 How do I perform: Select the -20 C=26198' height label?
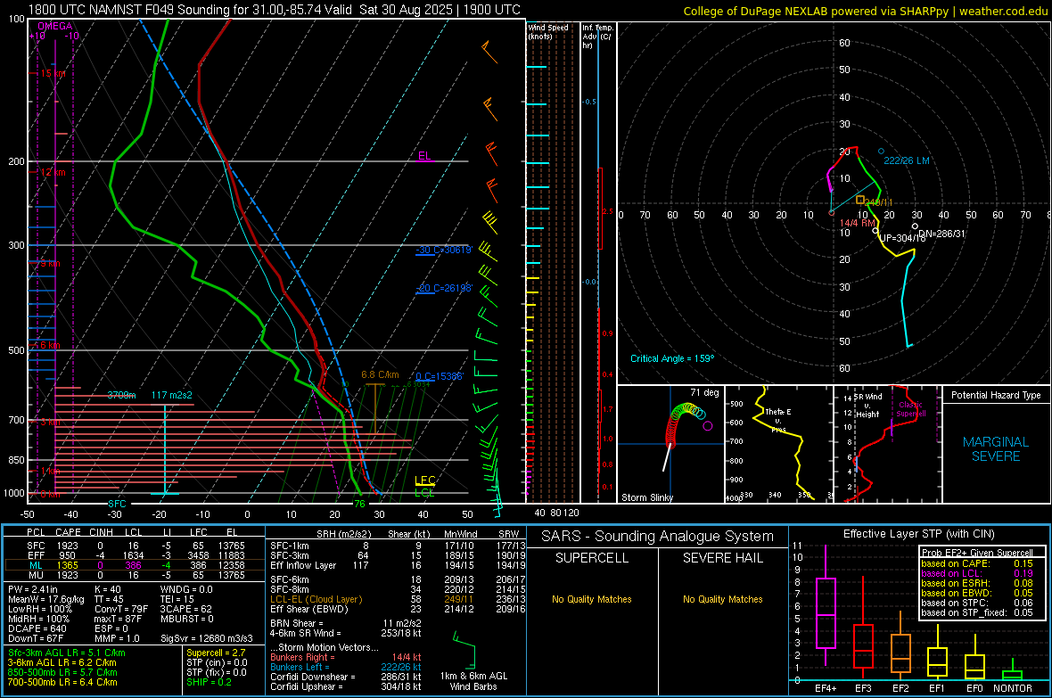pos(444,288)
